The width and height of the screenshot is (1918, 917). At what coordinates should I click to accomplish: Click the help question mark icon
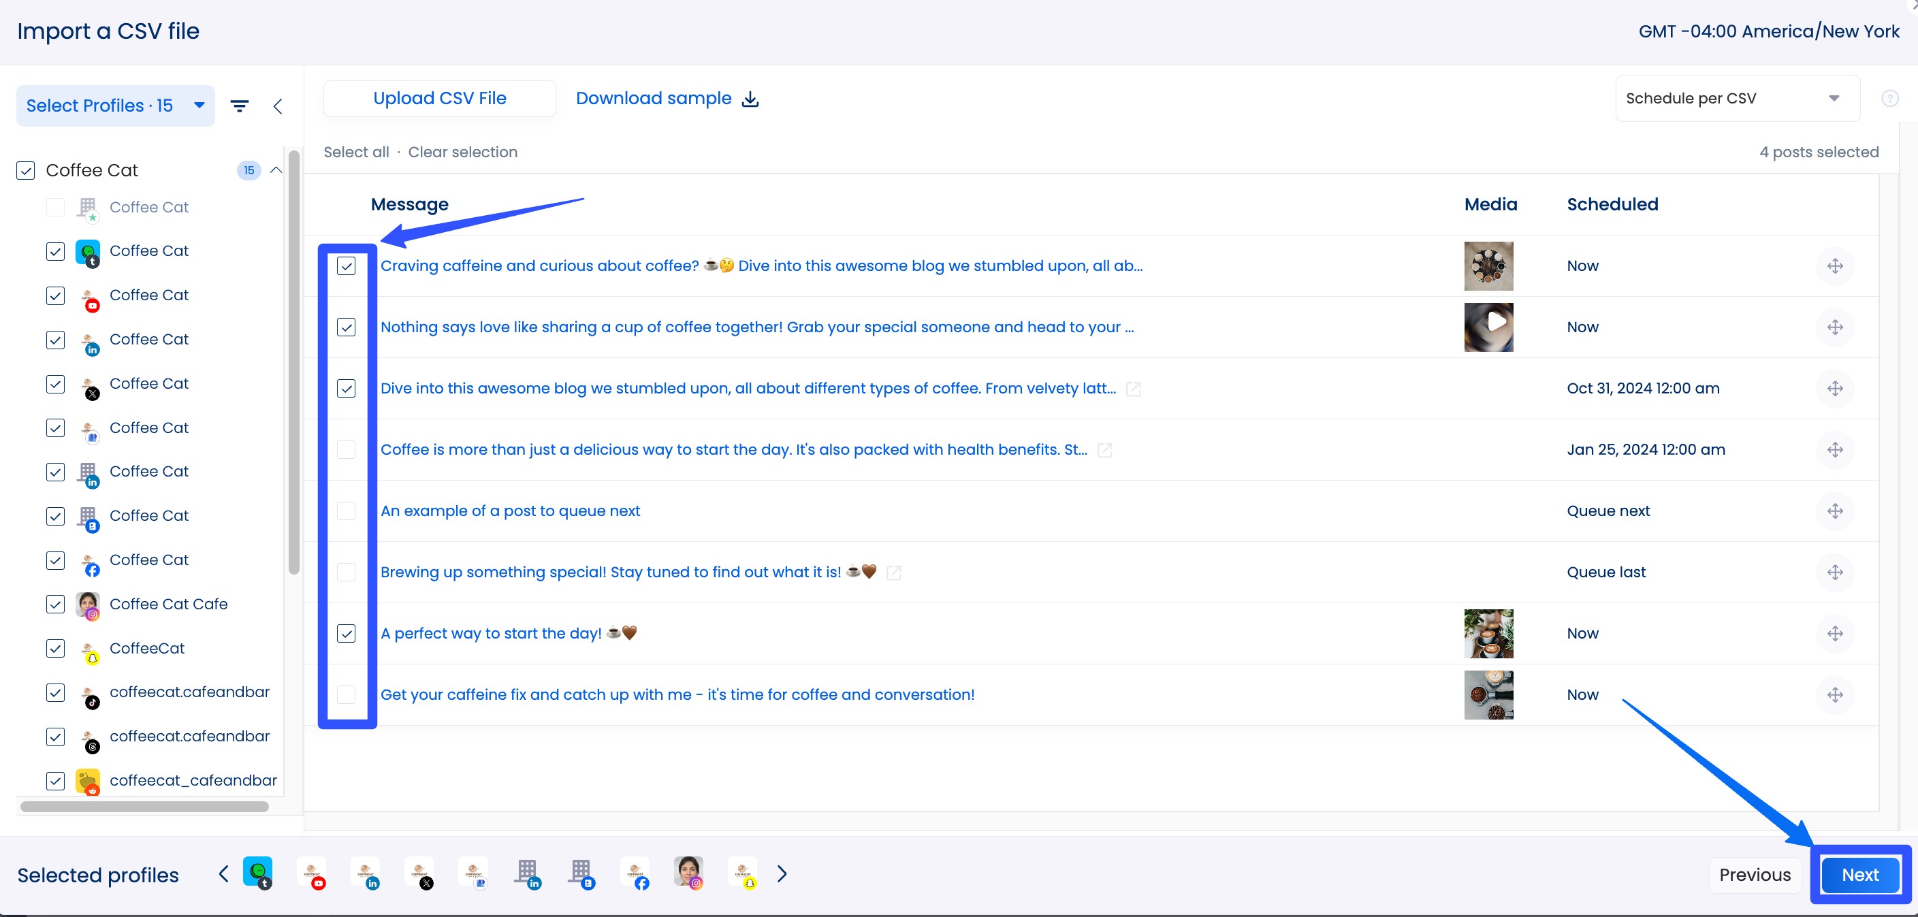1891,97
